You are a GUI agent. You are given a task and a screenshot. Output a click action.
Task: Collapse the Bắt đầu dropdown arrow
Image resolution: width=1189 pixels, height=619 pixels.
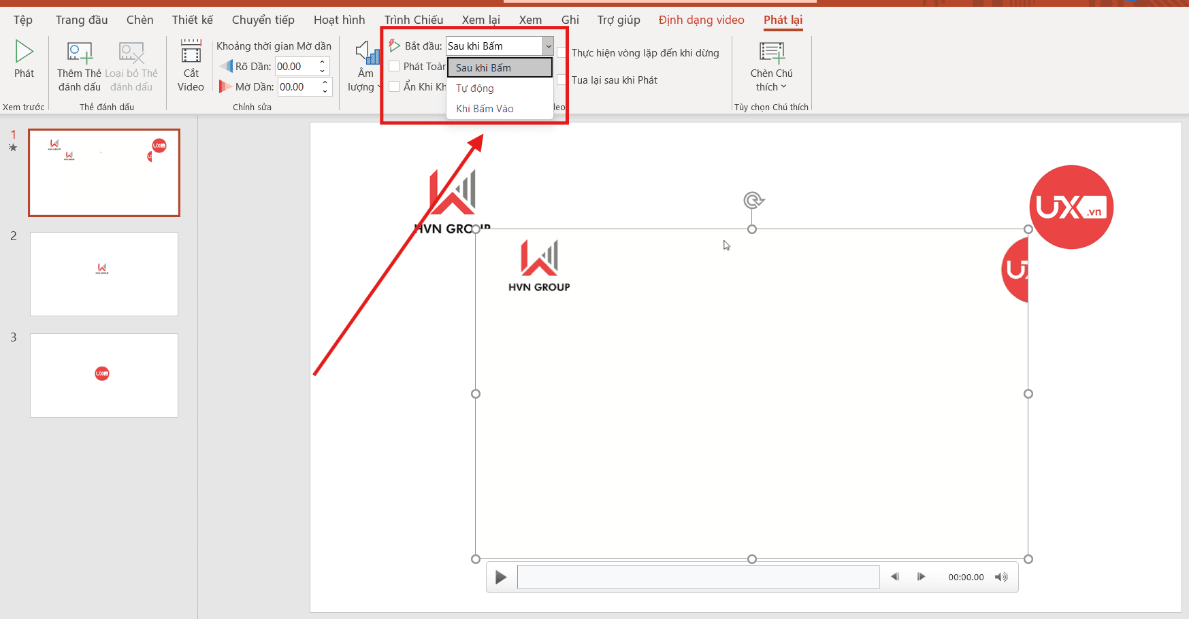click(548, 46)
